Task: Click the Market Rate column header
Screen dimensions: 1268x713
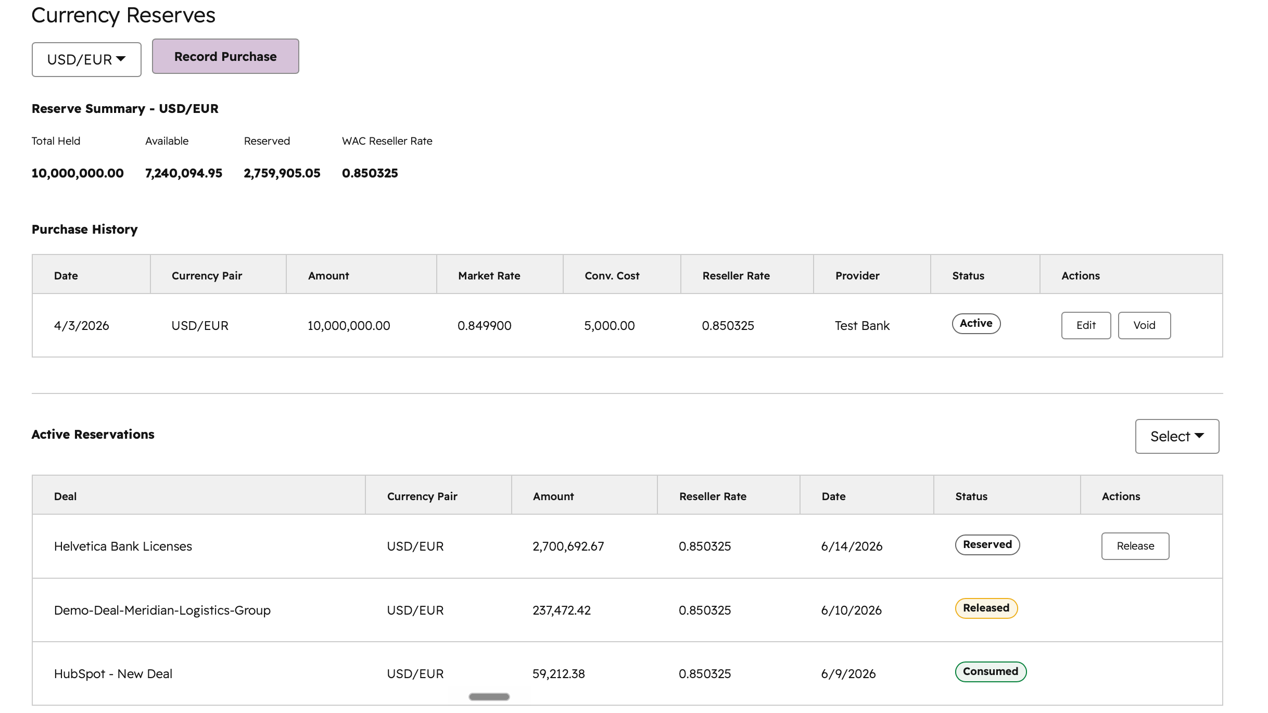Action: [x=489, y=275]
